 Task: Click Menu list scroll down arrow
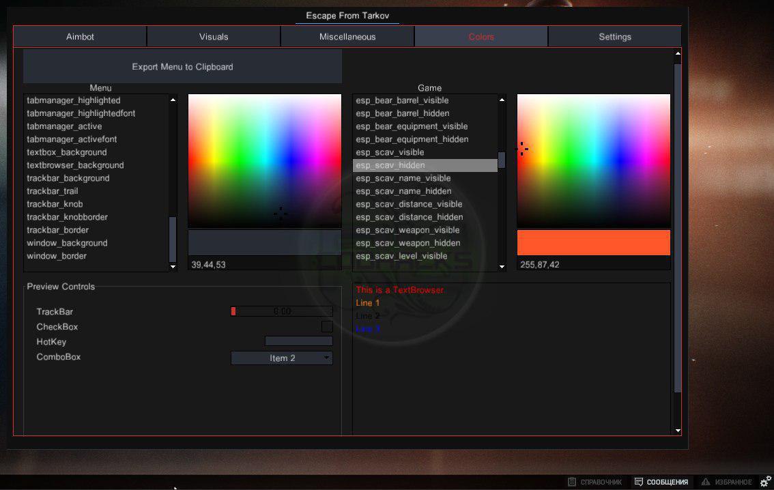click(x=173, y=267)
